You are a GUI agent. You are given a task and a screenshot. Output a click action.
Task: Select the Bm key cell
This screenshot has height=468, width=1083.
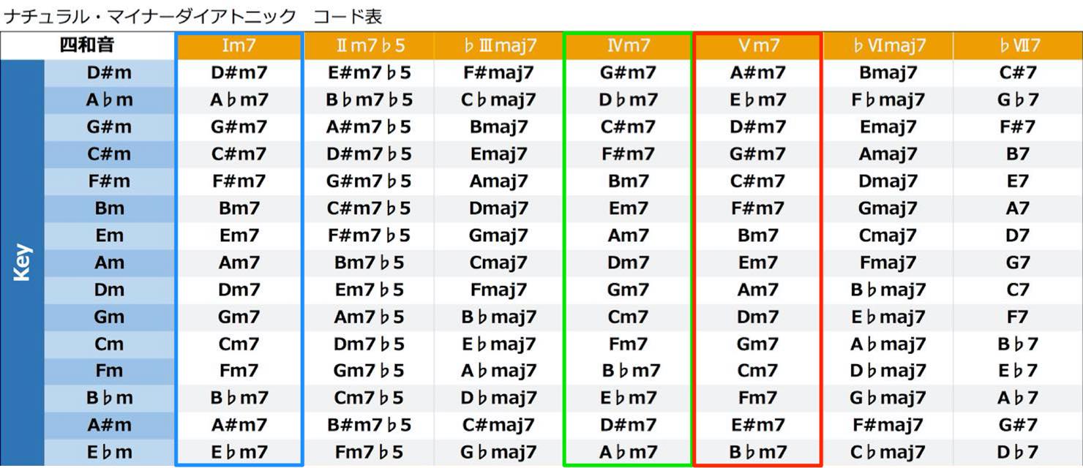coord(109,208)
